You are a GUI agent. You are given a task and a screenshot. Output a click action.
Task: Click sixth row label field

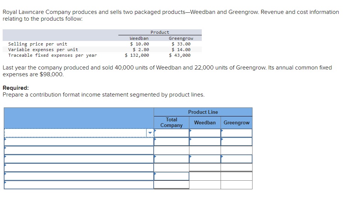[79, 176]
